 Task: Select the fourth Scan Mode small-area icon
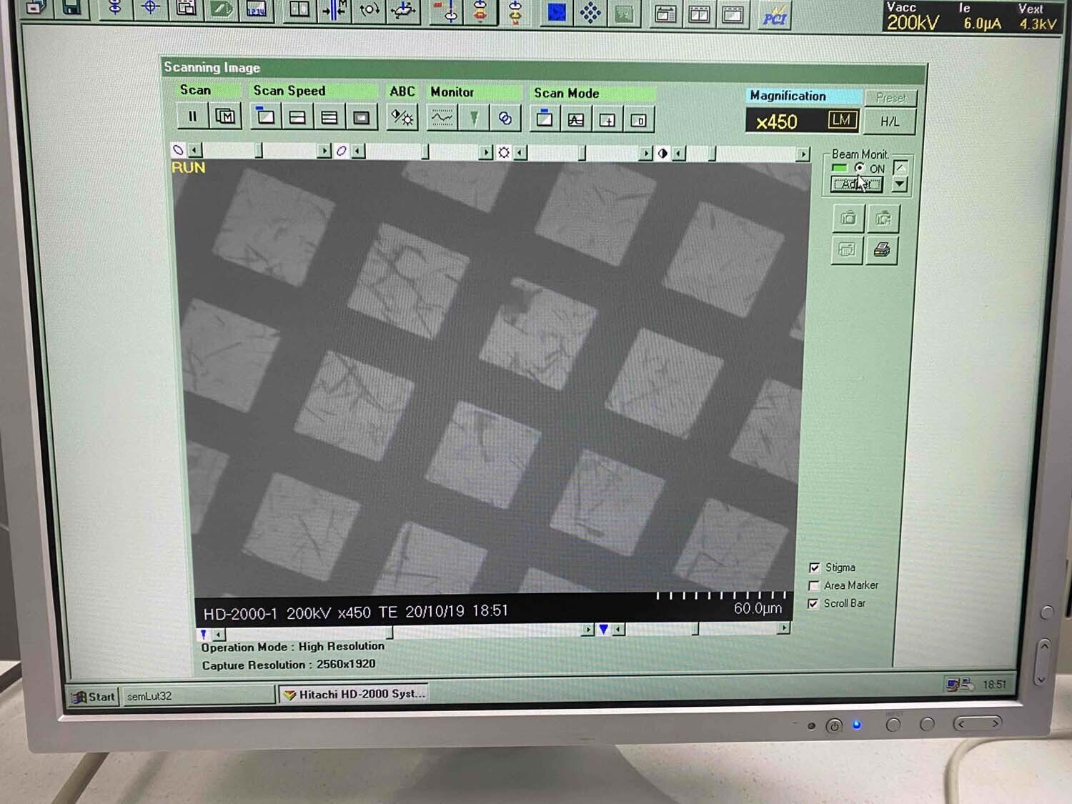(639, 121)
